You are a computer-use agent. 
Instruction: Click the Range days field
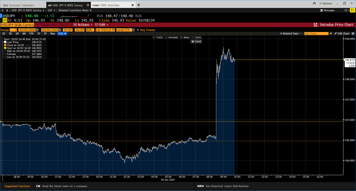click(14, 30)
